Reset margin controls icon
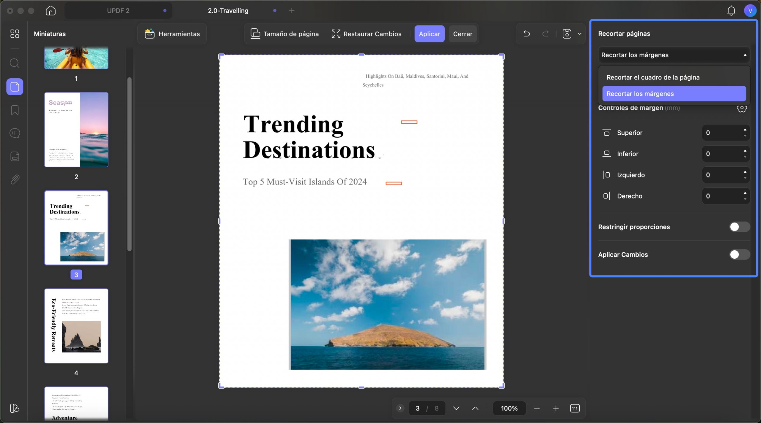 pyautogui.click(x=742, y=108)
